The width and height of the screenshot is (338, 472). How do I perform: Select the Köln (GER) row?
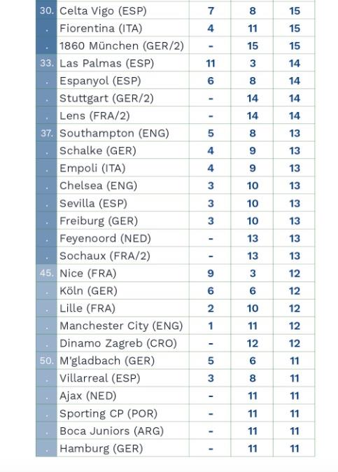(176, 291)
